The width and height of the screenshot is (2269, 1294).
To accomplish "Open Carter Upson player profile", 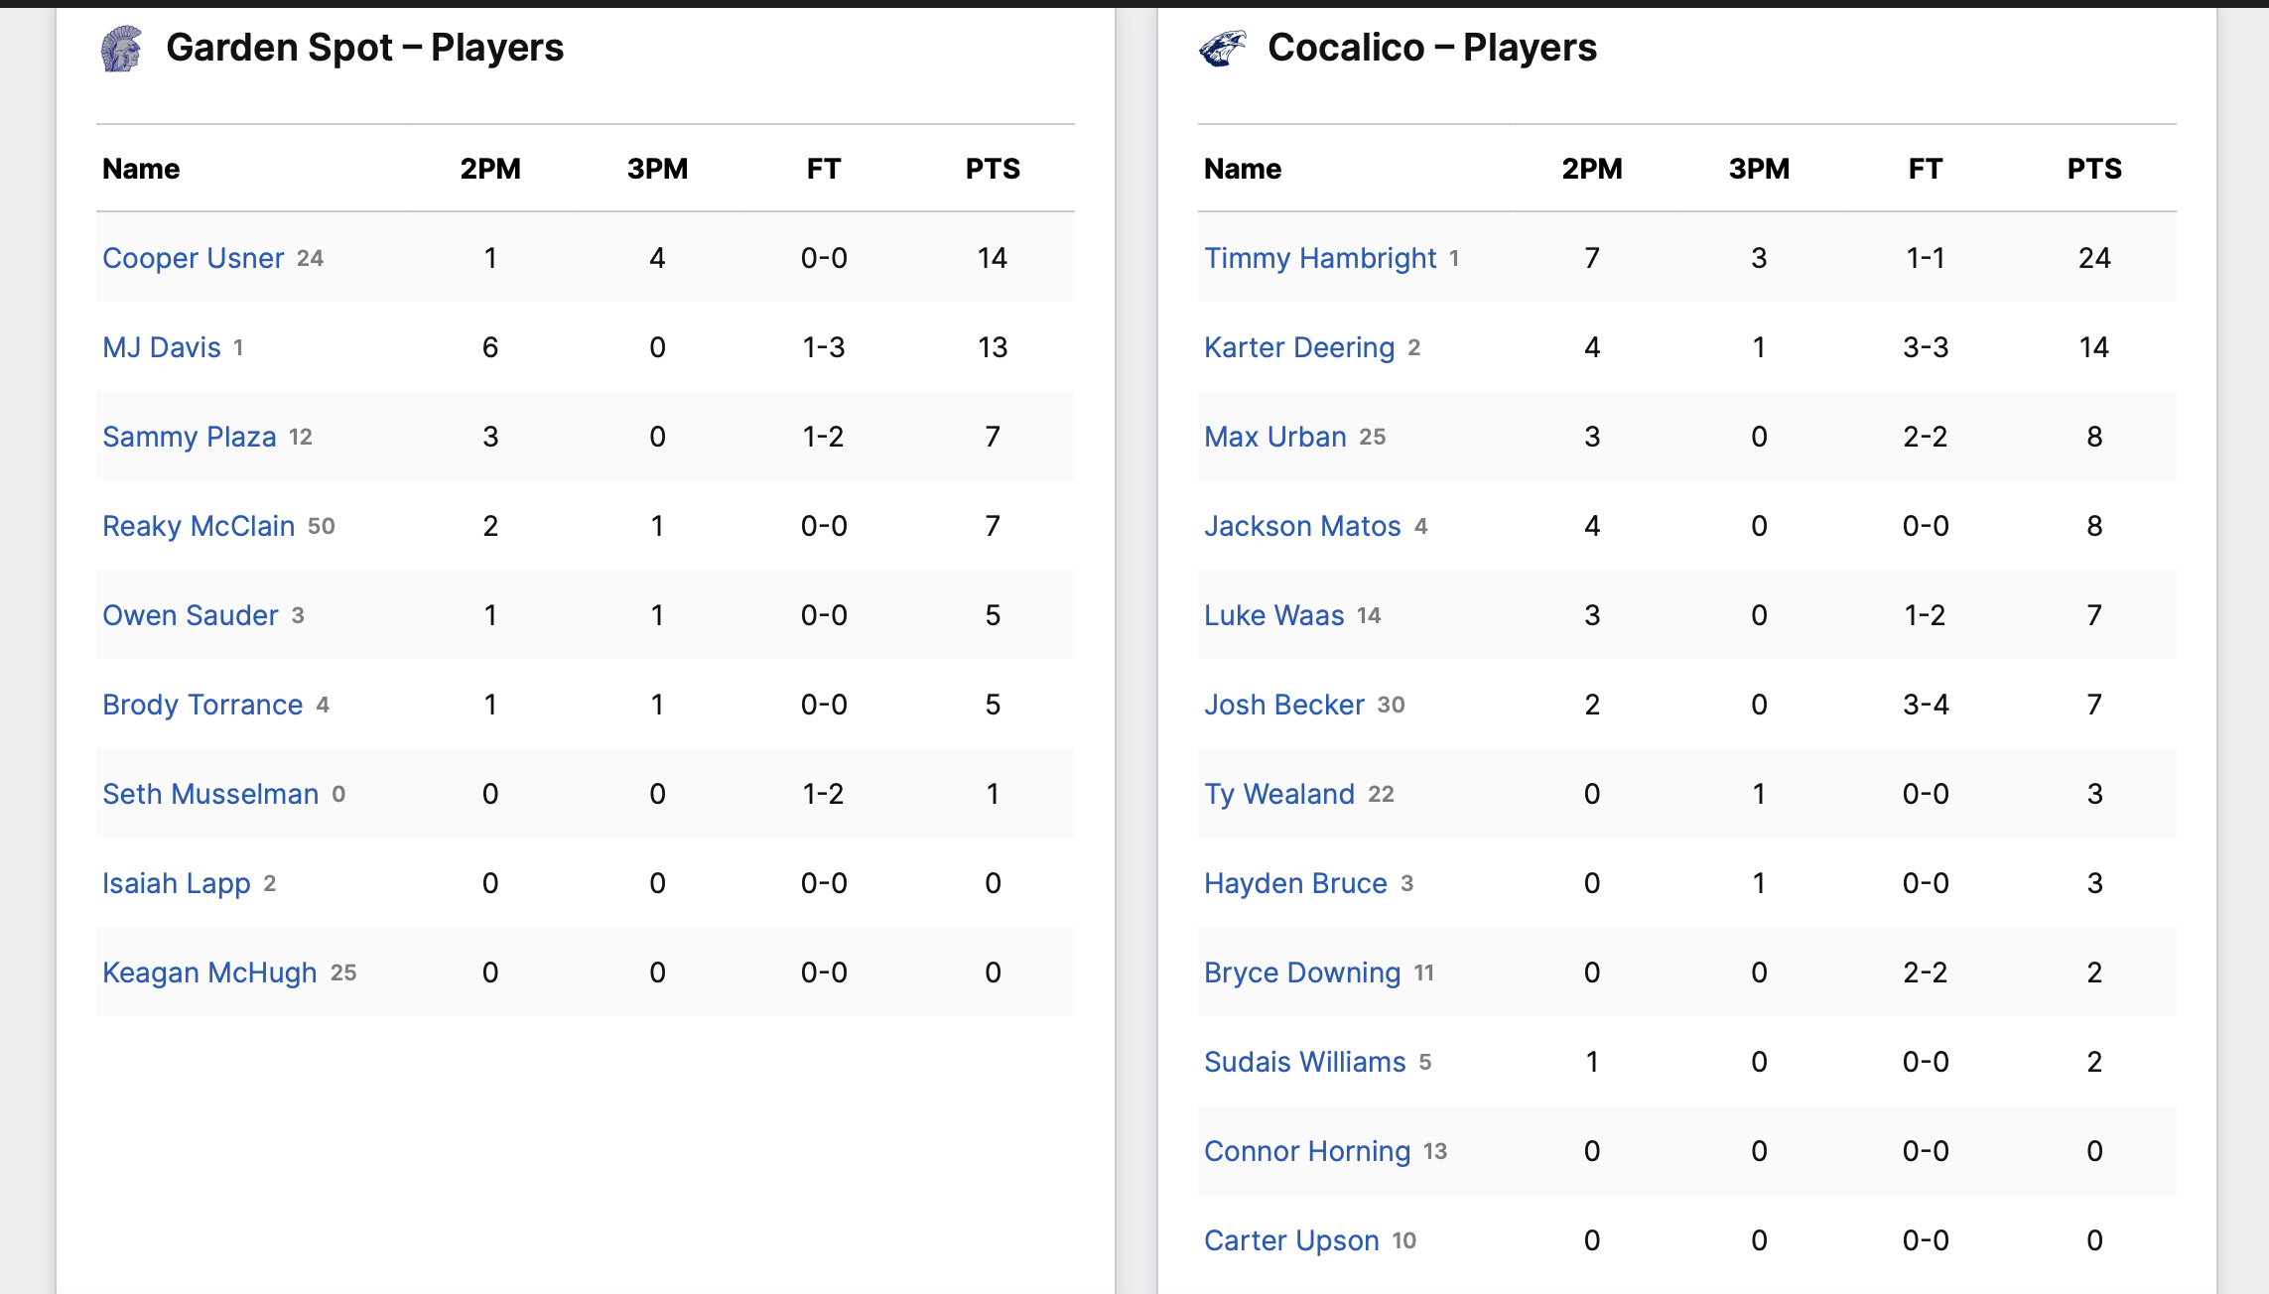I will [x=1290, y=1240].
